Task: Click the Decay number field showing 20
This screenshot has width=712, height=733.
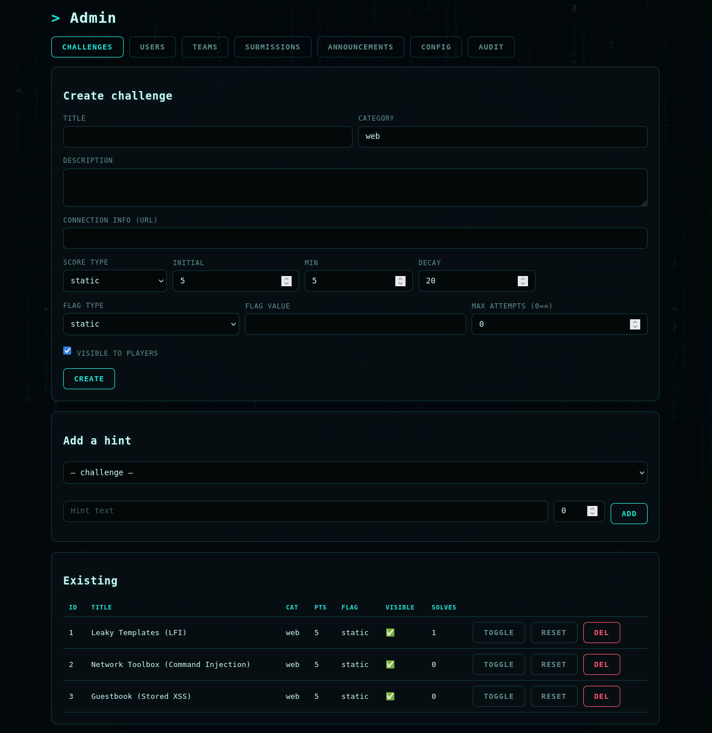Action: (x=477, y=281)
